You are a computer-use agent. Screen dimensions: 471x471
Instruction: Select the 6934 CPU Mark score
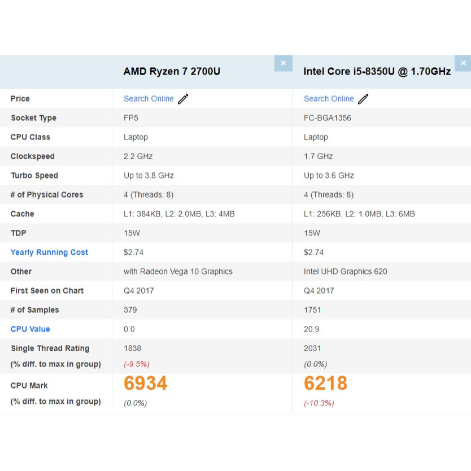[146, 384]
